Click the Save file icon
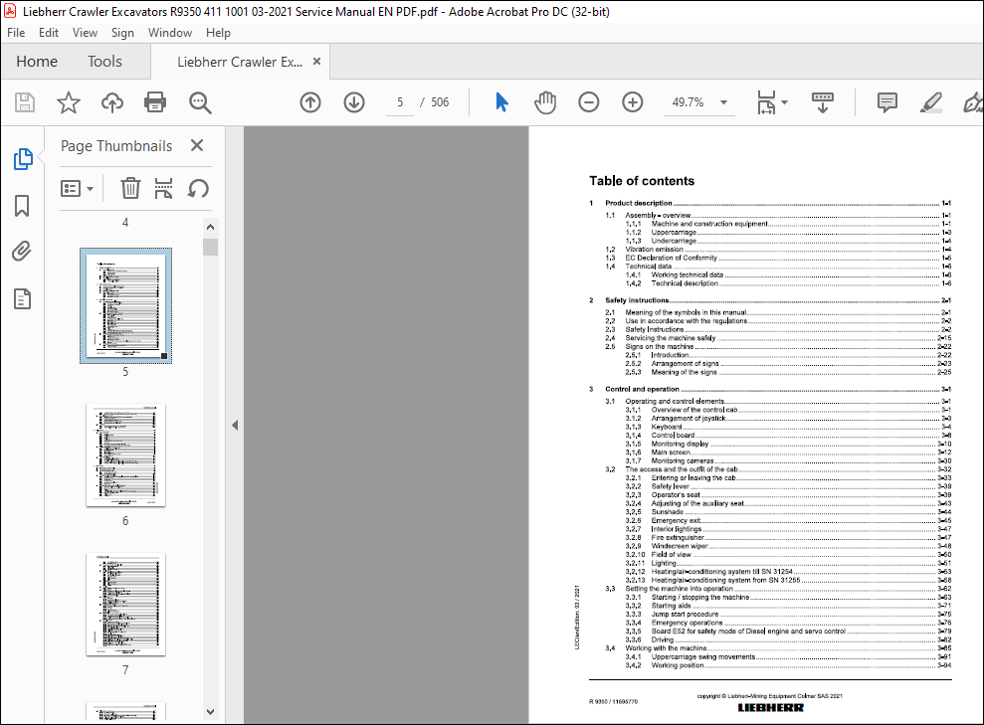Screen dimensions: 984x725 pyautogui.click(x=25, y=102)
